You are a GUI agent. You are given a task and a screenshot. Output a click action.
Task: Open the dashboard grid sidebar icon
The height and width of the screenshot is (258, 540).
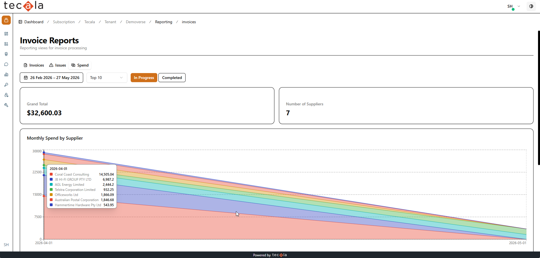(x=6, y=34)
